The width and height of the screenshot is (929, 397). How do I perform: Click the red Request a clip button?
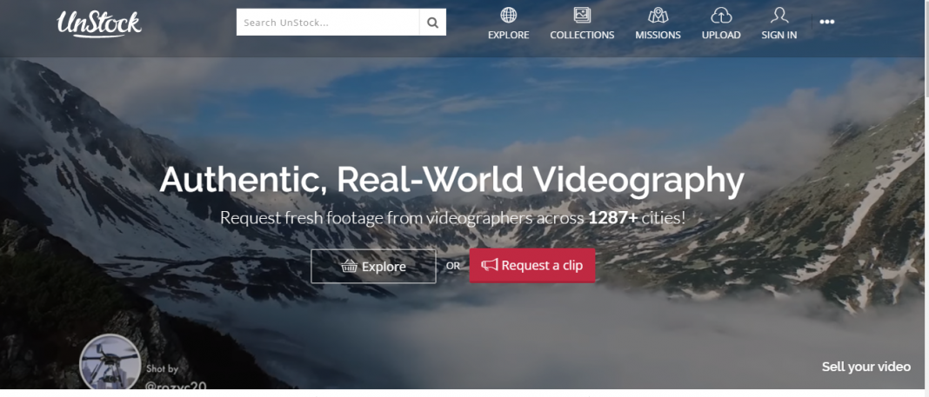click(x=532, y=266)
